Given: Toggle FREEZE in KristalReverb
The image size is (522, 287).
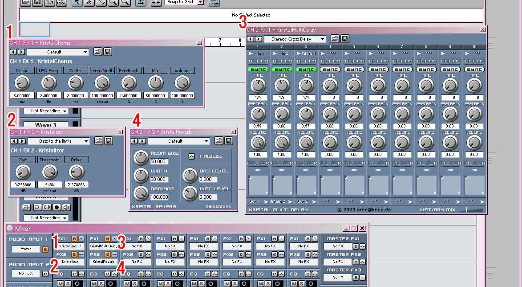Looking at the screenshot, I should pos(191,156).
